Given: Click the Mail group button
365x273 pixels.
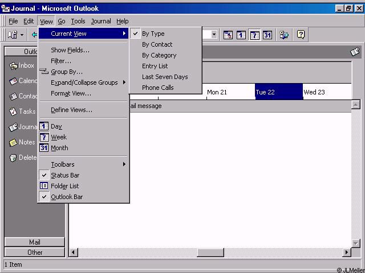Looking at the screenshot, I should (34, 242).
